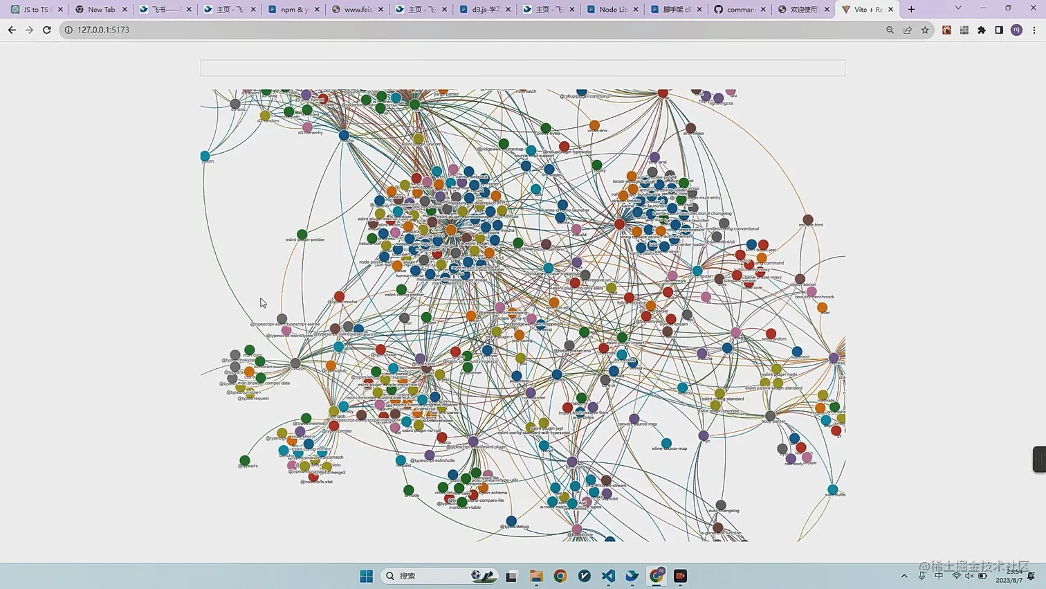The image size is (1046, 589).
Task: Select the inline-source-map graph node
Action: (666, 443)
